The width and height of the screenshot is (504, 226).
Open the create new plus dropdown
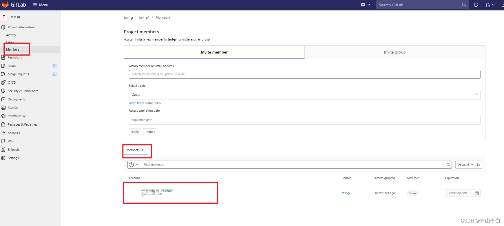tap(366, 5)
